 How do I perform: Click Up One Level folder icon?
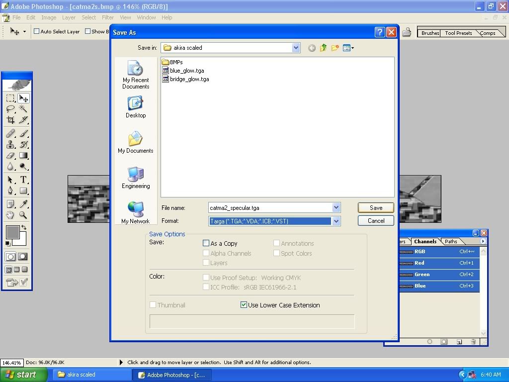[x=323, y=48]
